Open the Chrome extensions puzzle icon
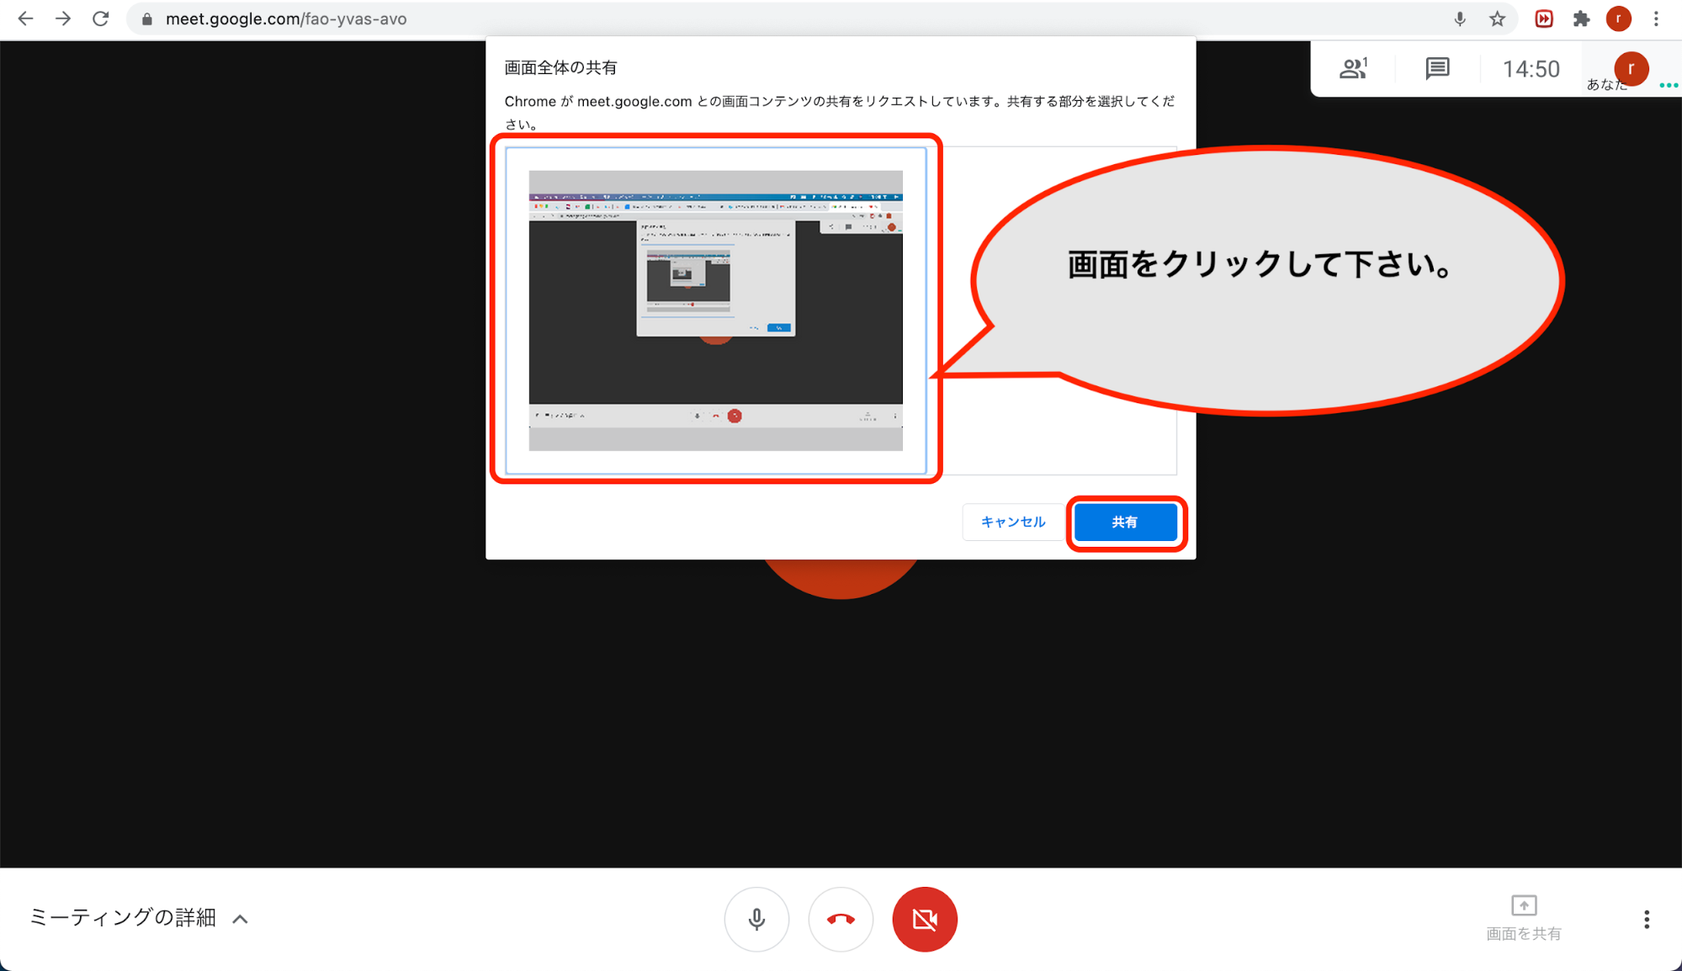Viewport: 1682px width, 971px height. 1581,19
